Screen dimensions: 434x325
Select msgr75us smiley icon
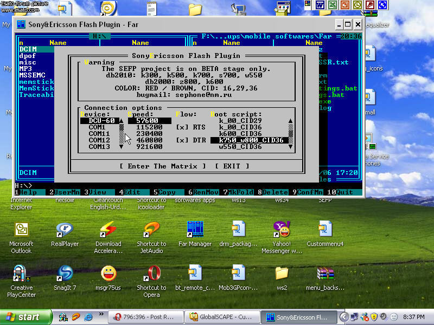108,277
